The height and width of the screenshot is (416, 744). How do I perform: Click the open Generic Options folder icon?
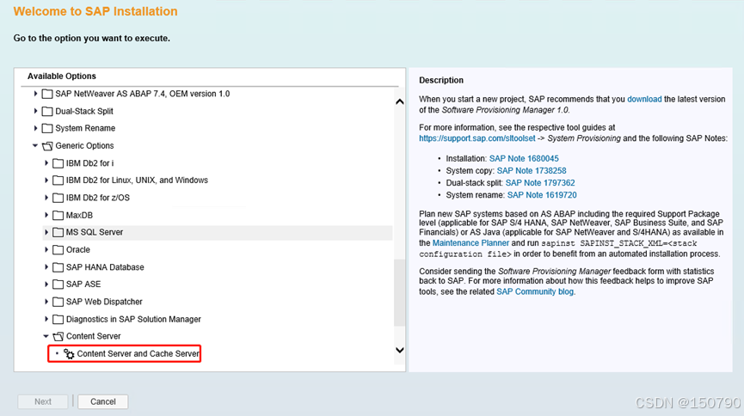click(47, 146)
